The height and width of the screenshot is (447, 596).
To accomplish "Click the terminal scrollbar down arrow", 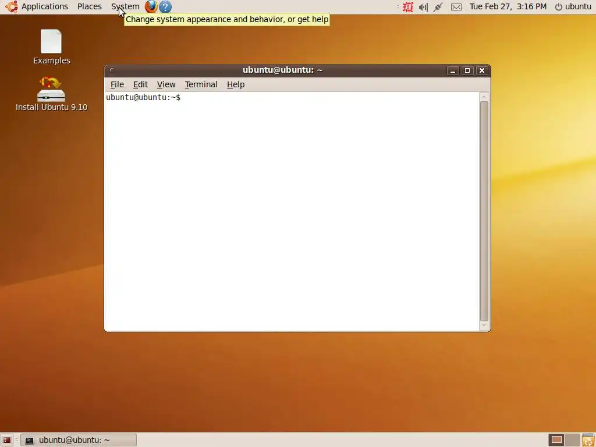I will (484, 326).
